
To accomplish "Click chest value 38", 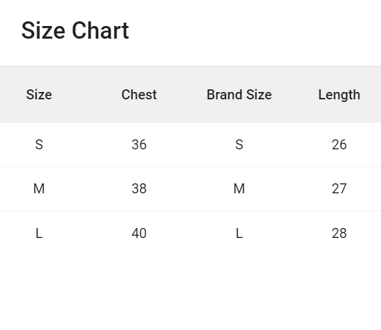I will coord(139,189).
